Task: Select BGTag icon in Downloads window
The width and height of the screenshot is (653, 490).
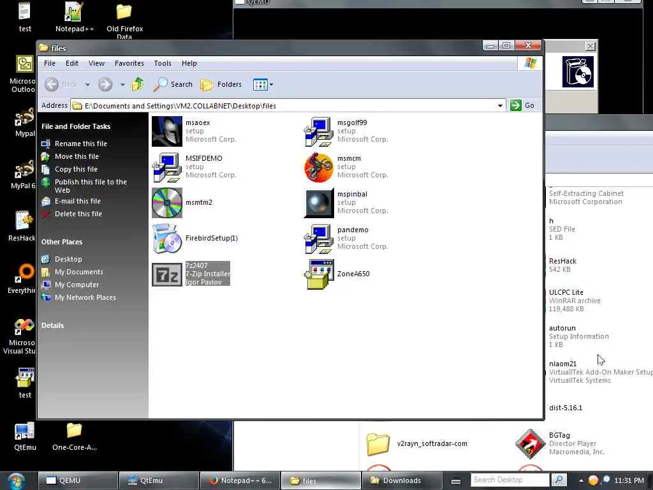Action: [530, 444]
